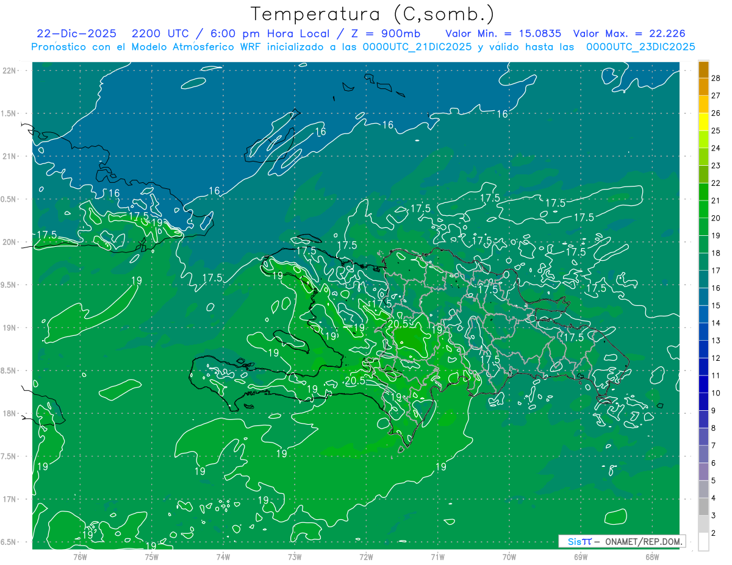Viewport: 732px width, 565px height.
Task: Click the title "Temperatura (C,somb.)"
Action: [373, 14]
